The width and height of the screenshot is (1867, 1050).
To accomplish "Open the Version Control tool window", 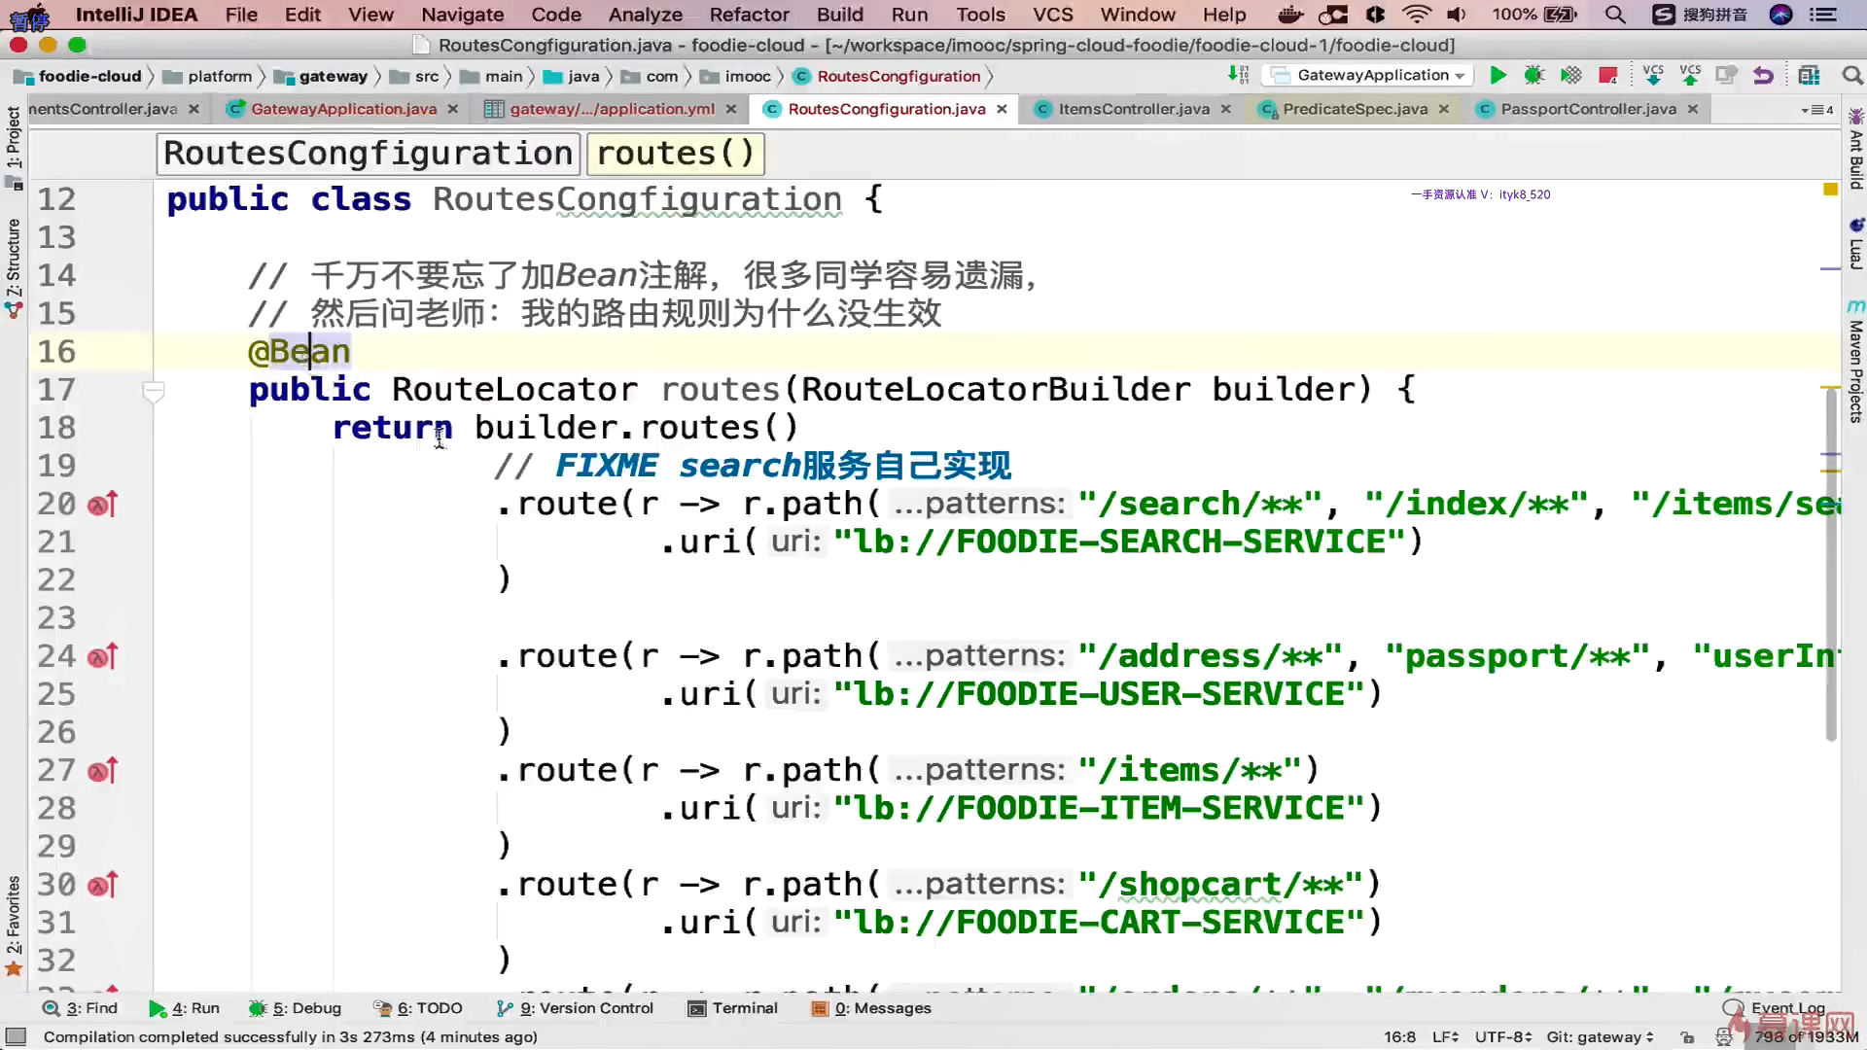I will tap(576, 1008).
